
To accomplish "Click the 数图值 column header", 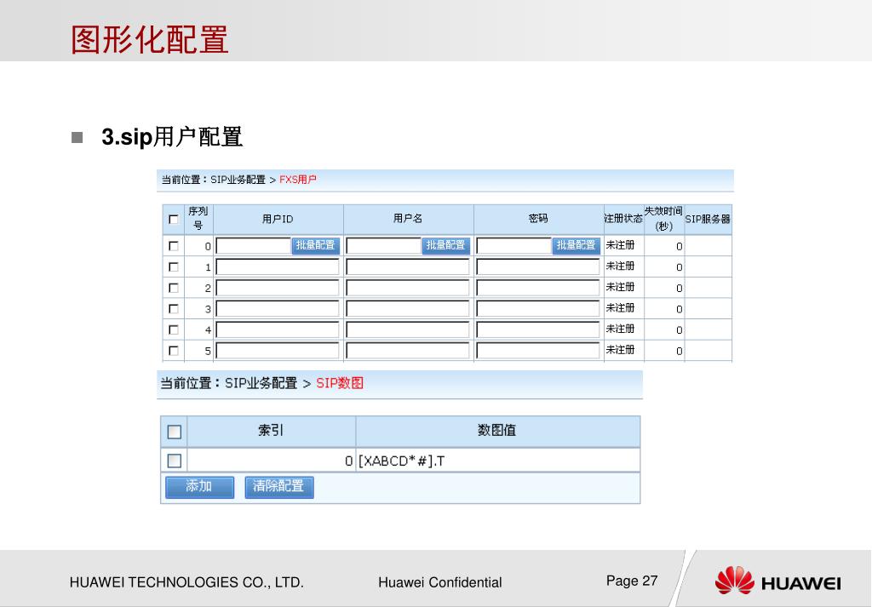I will [496, 430].
